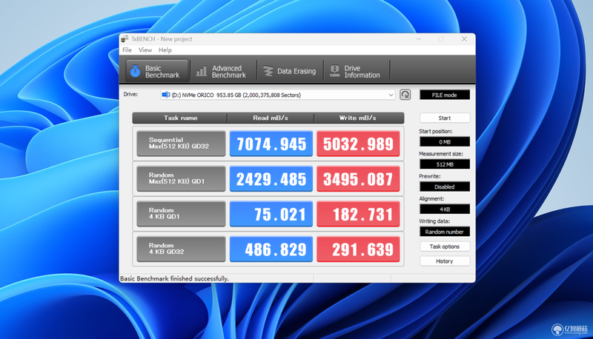
Task: Click the Read mB/s column header
Action: click(271, 118)
